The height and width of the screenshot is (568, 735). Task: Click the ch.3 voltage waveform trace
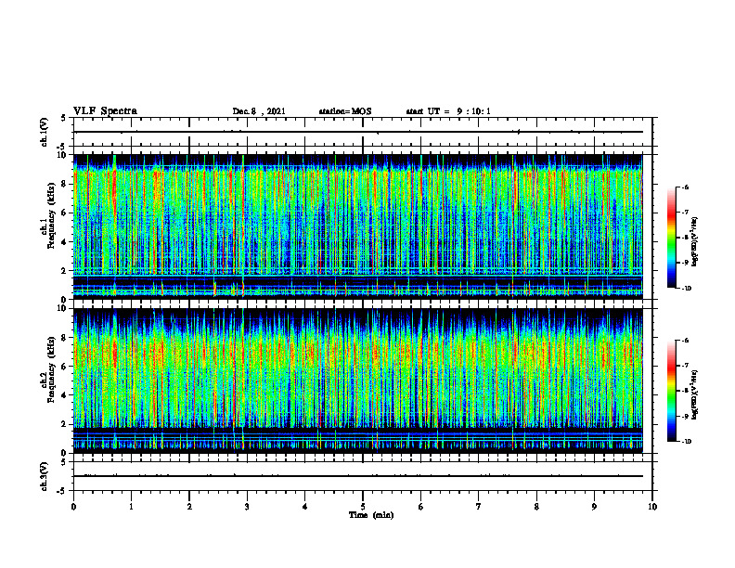coord(358,476)
